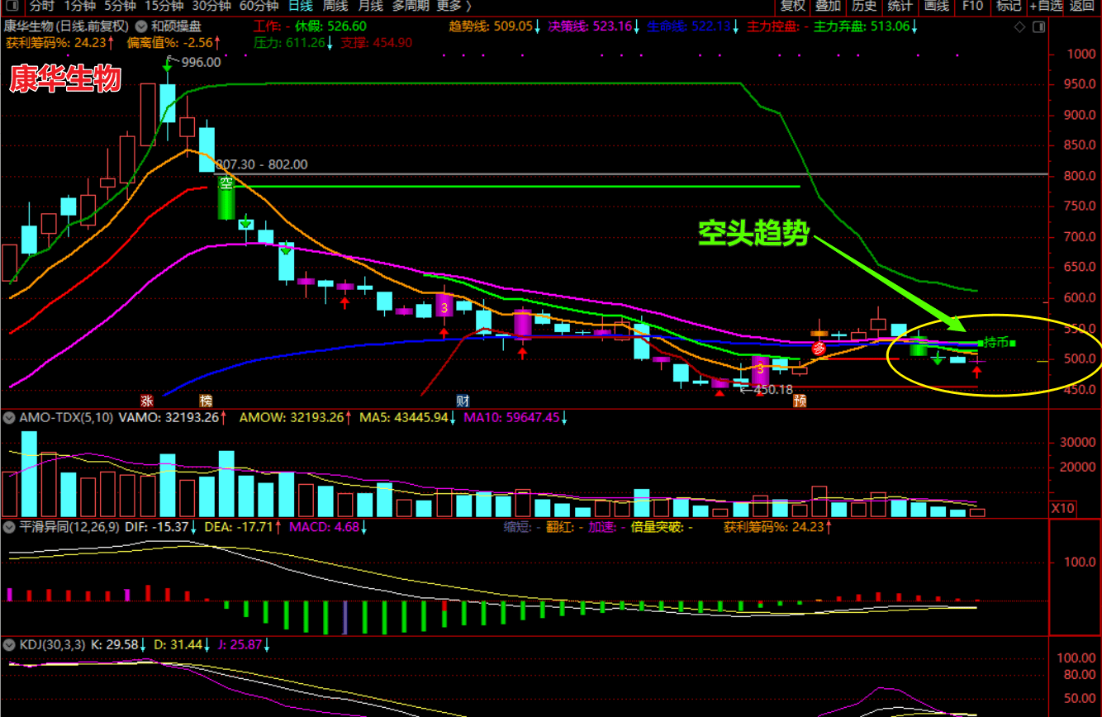Open the 画线 drawing tools
The image size is (1102, 717).
[936, 7]
